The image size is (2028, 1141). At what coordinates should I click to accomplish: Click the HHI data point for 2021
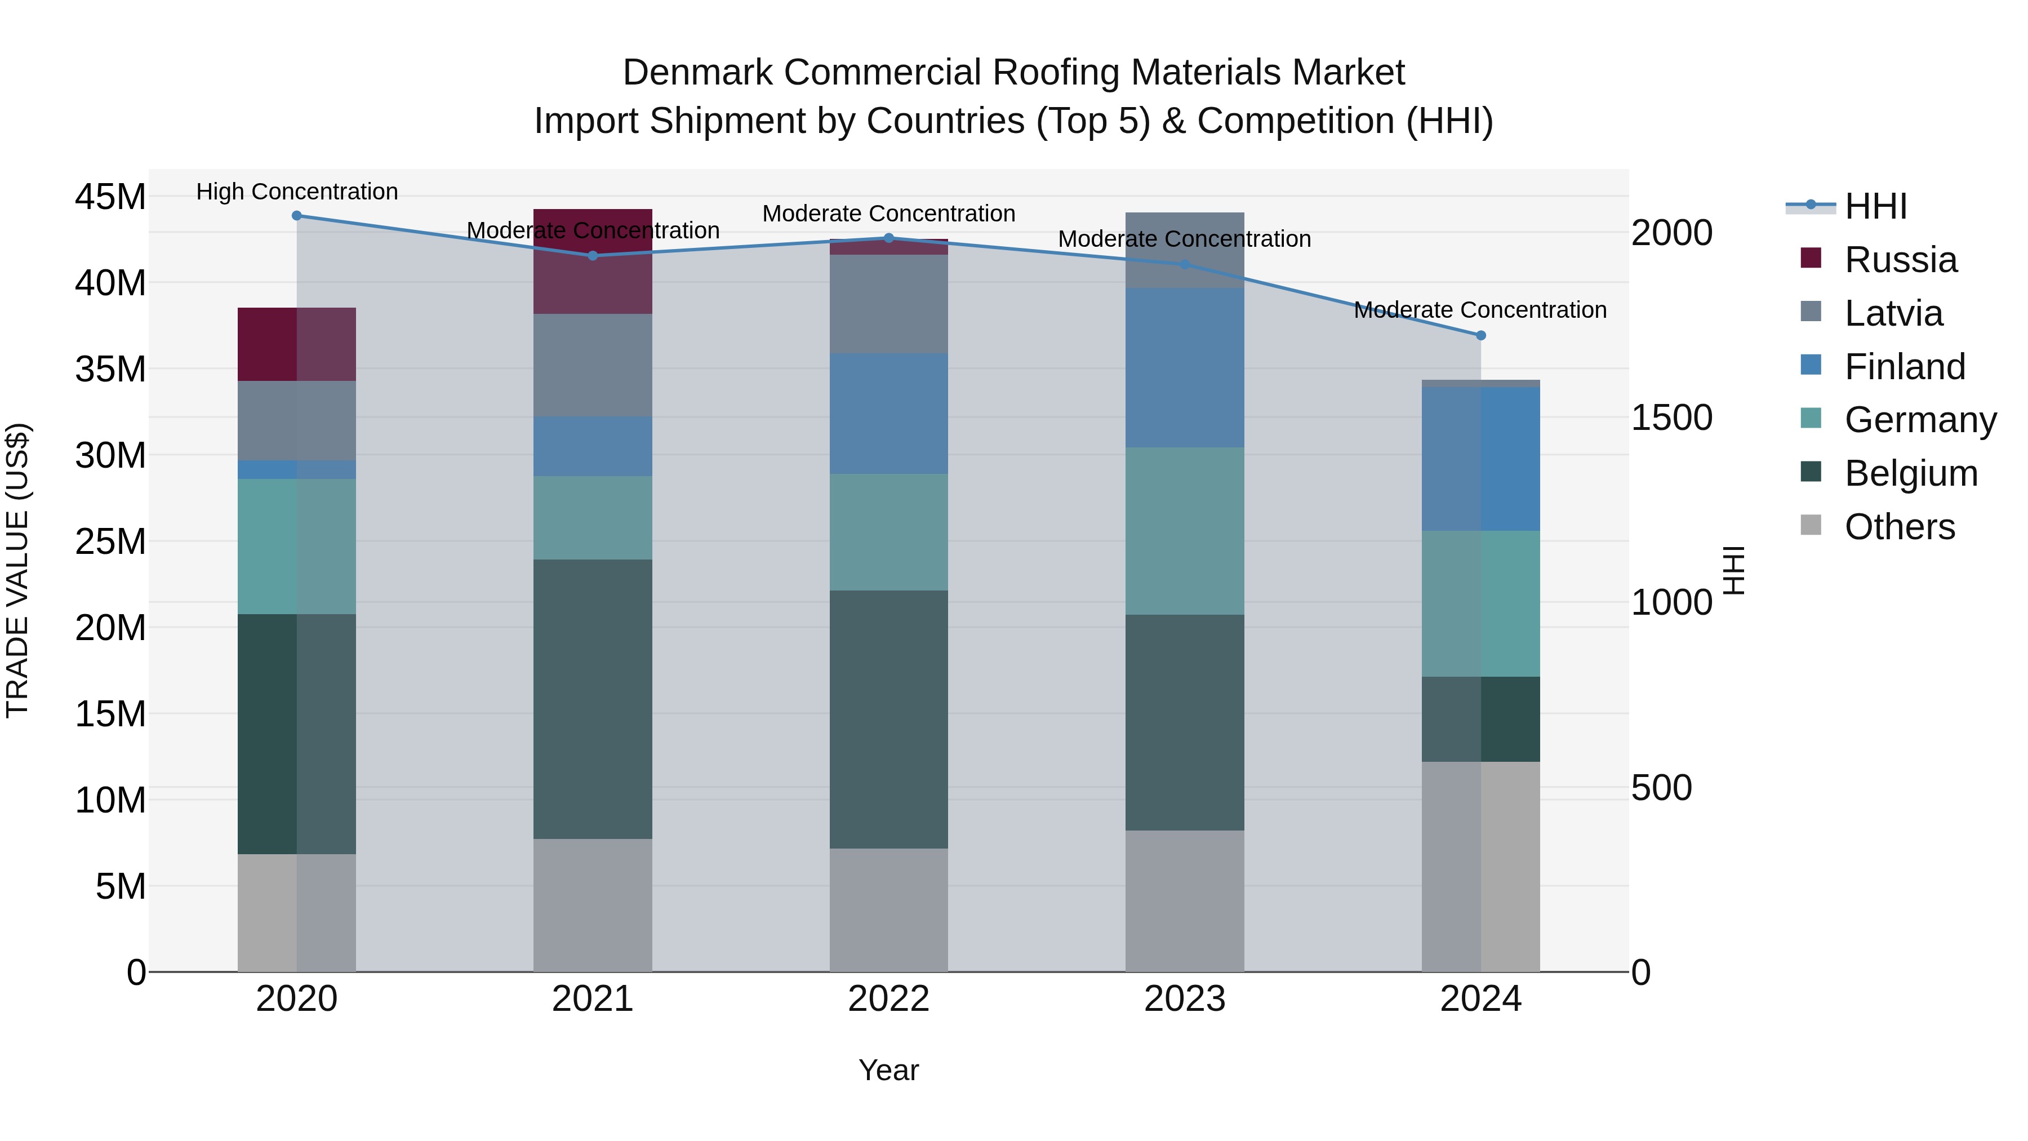click(593, 255)
